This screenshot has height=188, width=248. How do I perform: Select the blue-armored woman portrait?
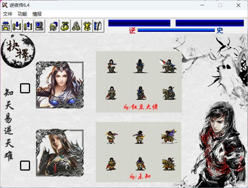pos(60,85)
